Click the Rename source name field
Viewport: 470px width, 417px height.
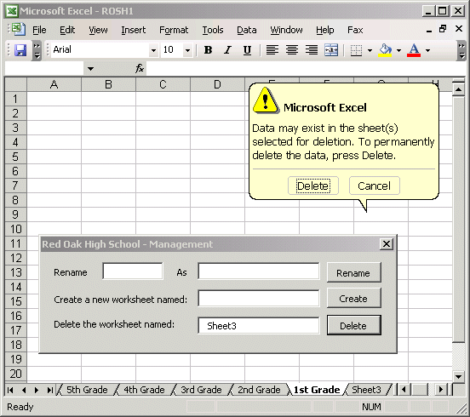pyautogui.click(x=133, y=271)
